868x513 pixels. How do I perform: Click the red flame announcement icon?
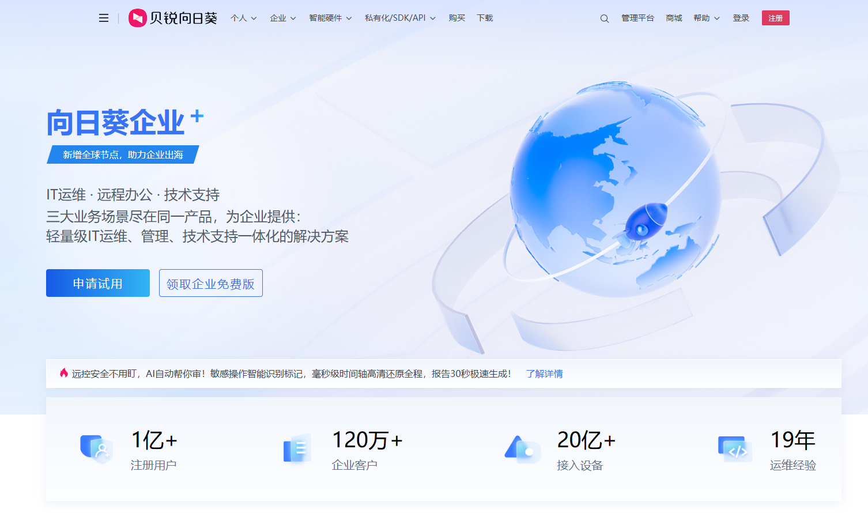[64, 373]
